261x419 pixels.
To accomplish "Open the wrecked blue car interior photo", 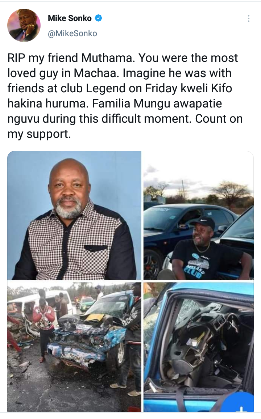I will (x=198, y=347).
